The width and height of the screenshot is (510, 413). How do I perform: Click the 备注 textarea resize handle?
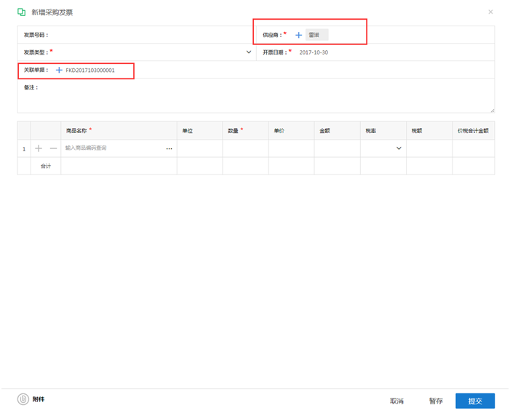pos(493,111)
